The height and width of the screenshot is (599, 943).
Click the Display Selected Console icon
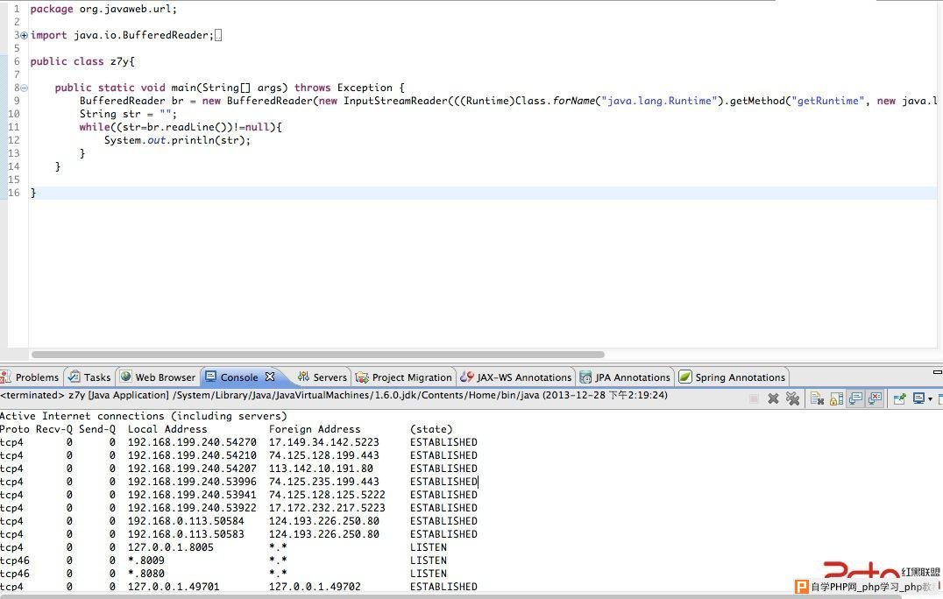(919, 398)
